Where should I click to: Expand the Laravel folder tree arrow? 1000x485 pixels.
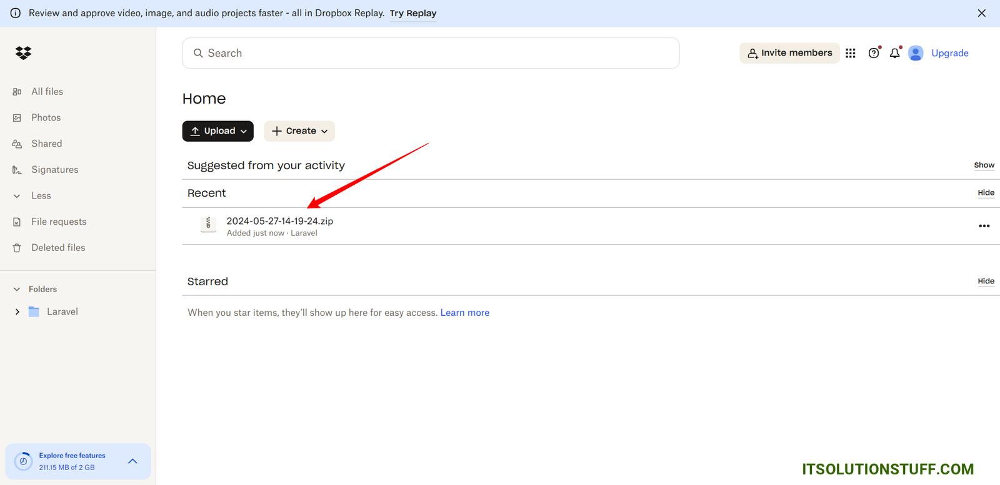(17, 312)
